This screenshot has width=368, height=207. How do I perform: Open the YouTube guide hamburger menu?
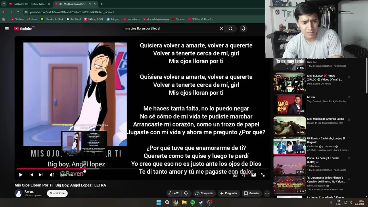coord(7,28)
